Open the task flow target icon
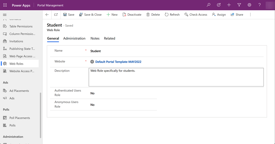Viewport: 275px width, 144px height. tap(219, 5)
